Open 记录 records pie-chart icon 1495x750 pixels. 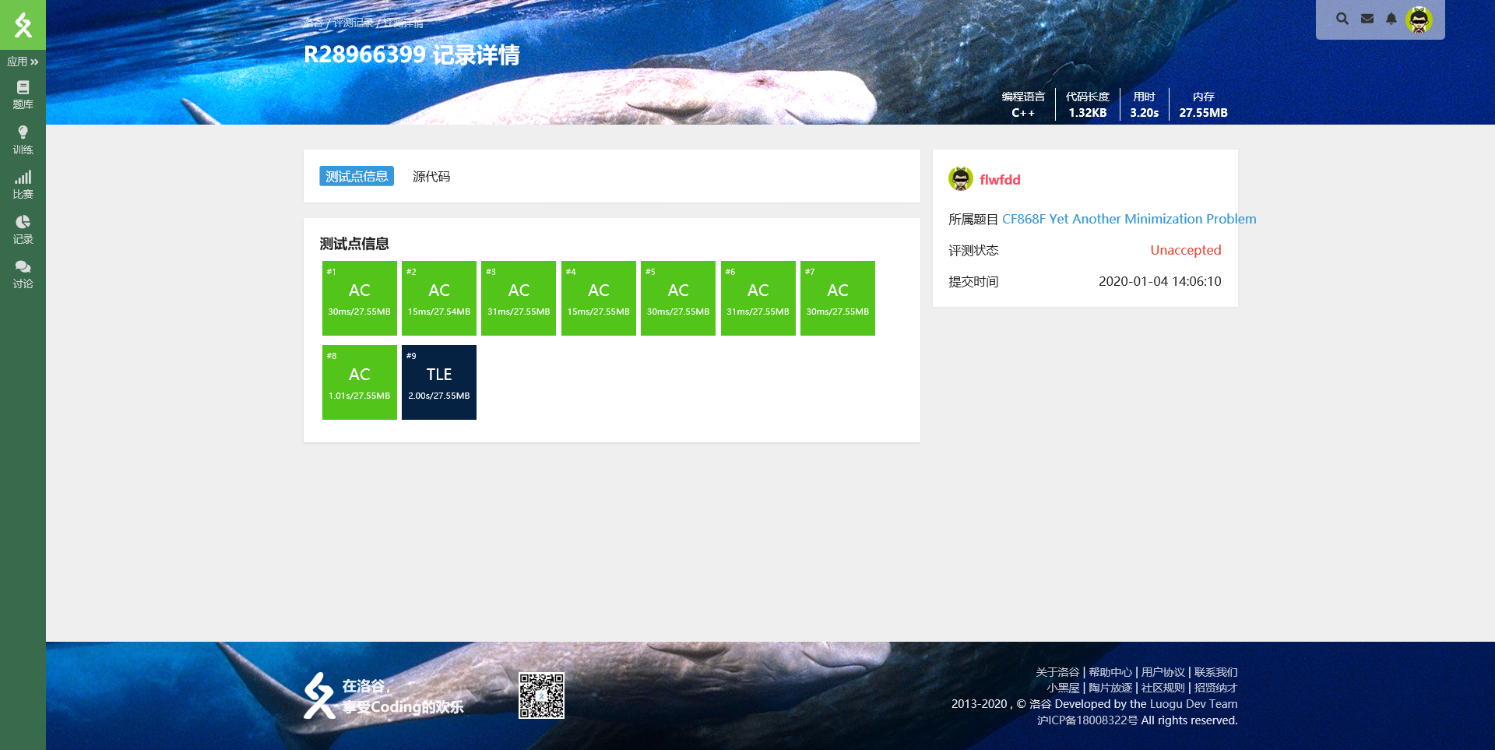tap(23, 230)
